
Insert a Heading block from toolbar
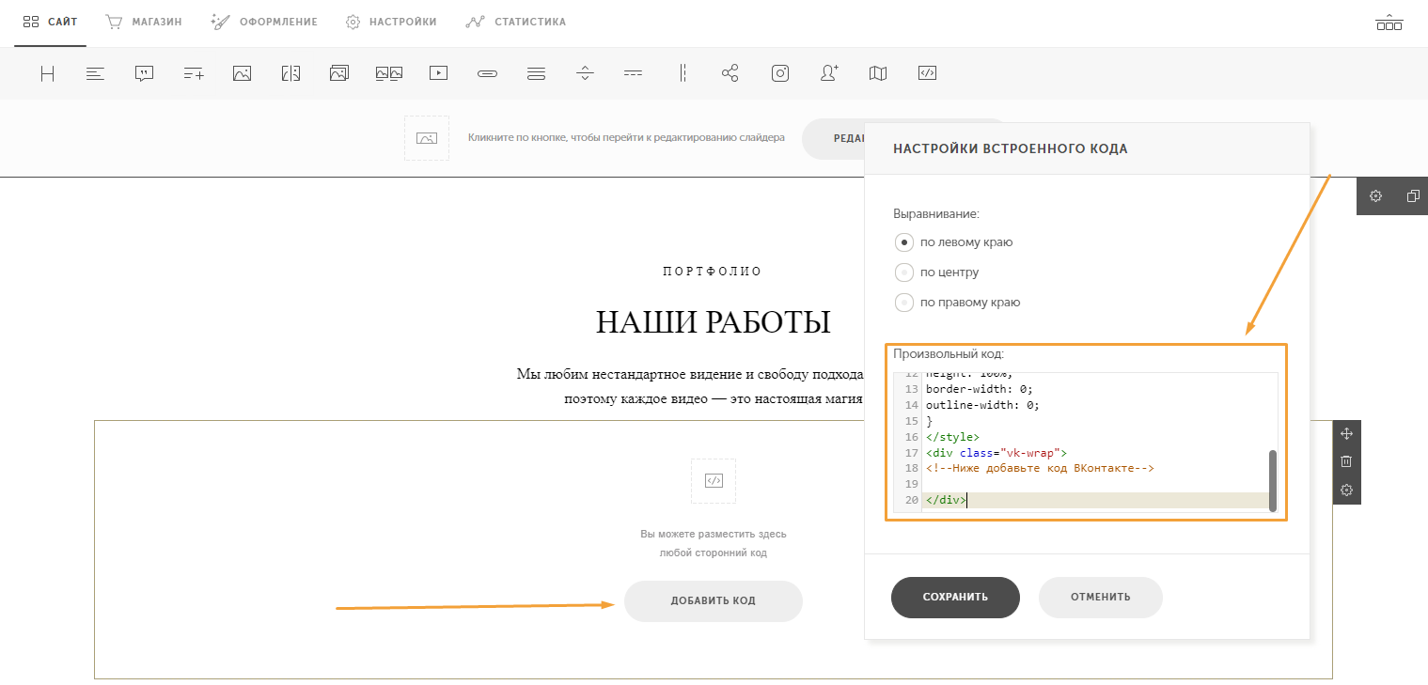coord(48,73)
